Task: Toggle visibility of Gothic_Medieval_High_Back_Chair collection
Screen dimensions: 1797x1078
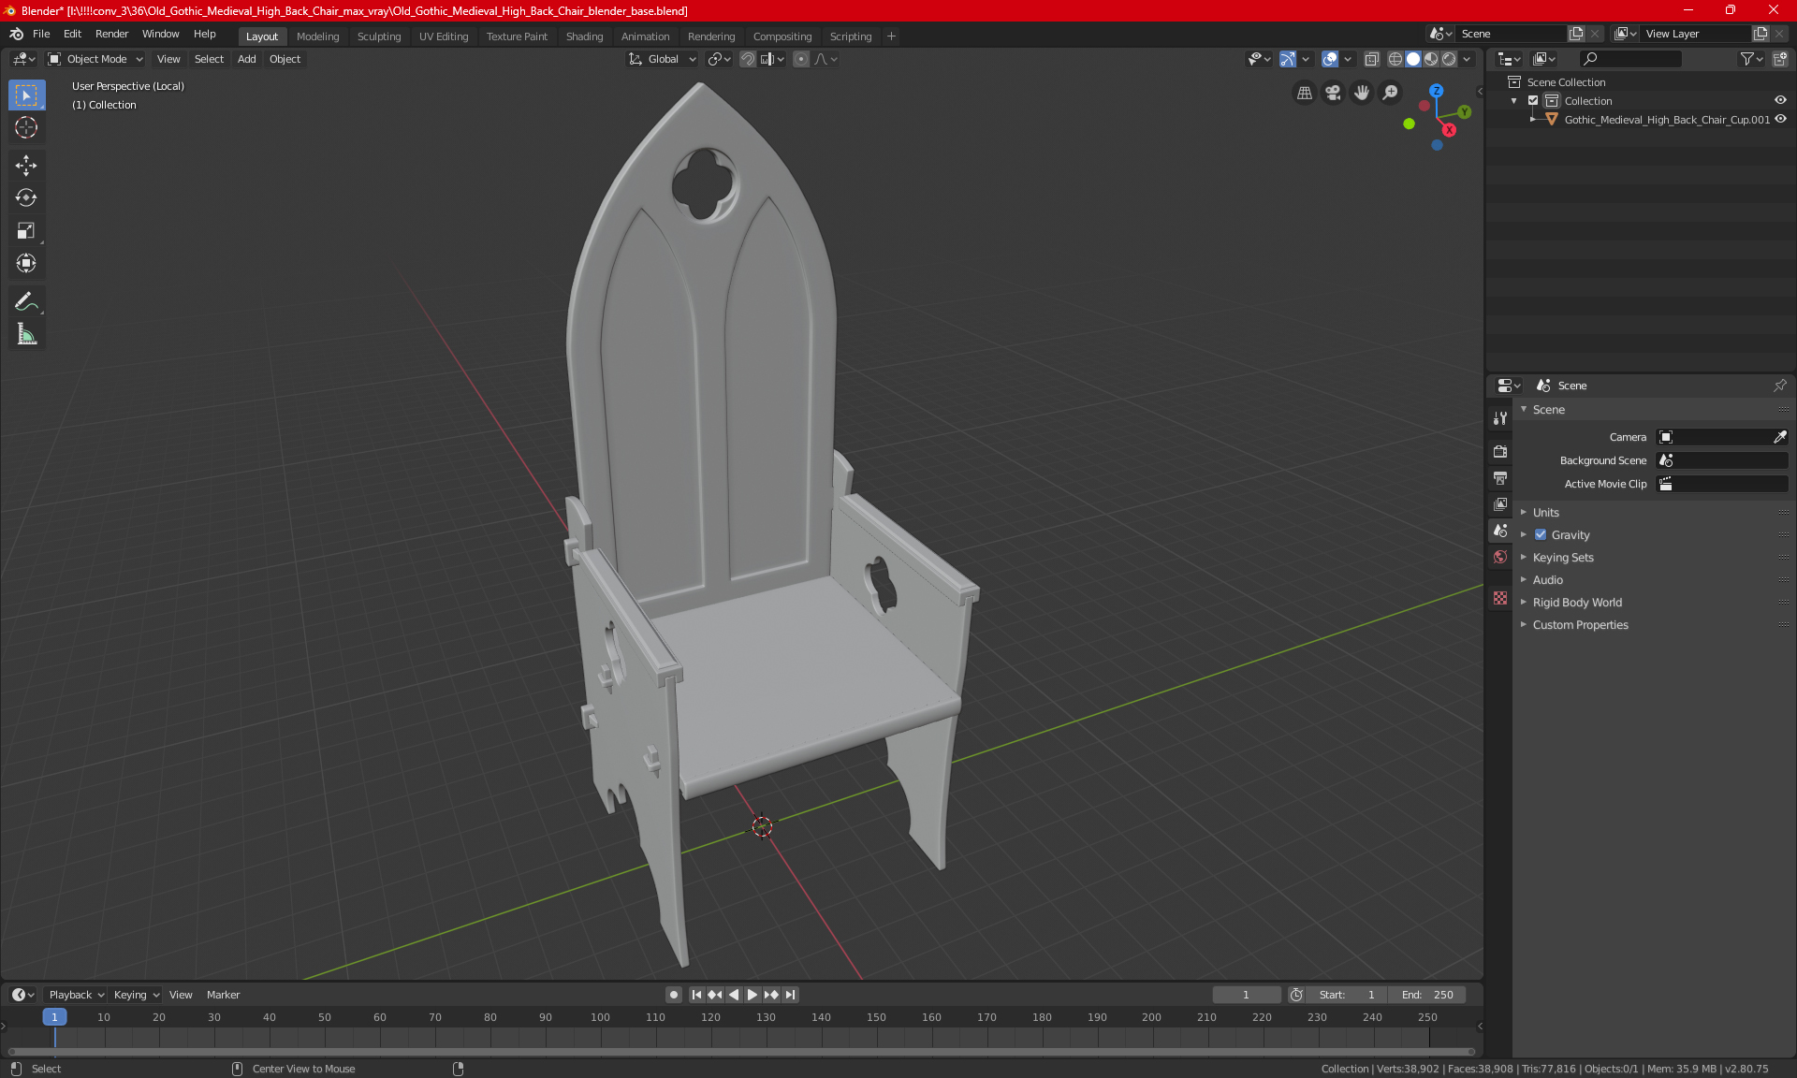Action: (x=1783, y=118)
